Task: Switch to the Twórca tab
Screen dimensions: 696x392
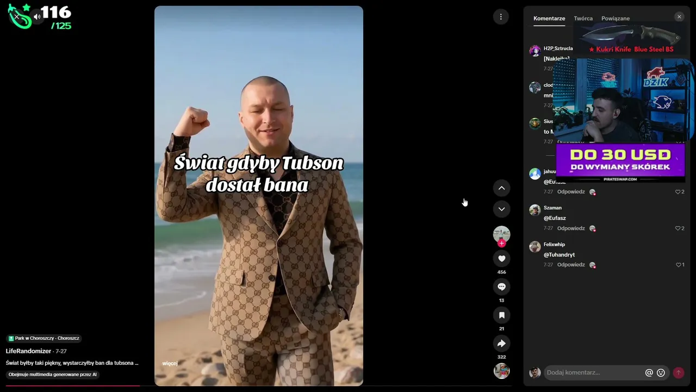Action: click(x=583, y=19)
